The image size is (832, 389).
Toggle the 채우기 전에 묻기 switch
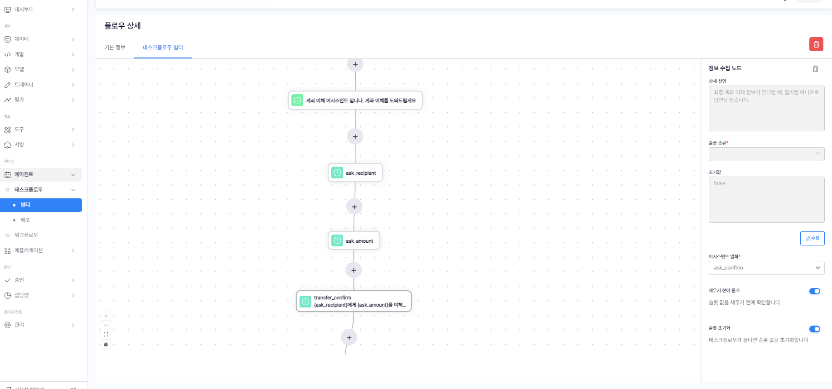click(x=814, y=291)
